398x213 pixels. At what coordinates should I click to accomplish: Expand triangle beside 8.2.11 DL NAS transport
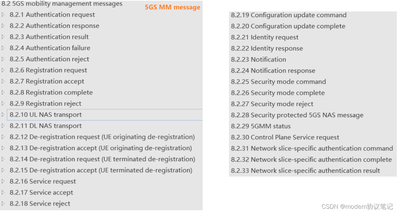tap(3, 126)
